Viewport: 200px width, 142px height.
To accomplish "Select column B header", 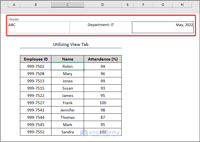I will [36, 5].
